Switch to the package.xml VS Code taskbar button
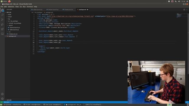The height and width of the screenshot is (106, 189). coord(73,105)
